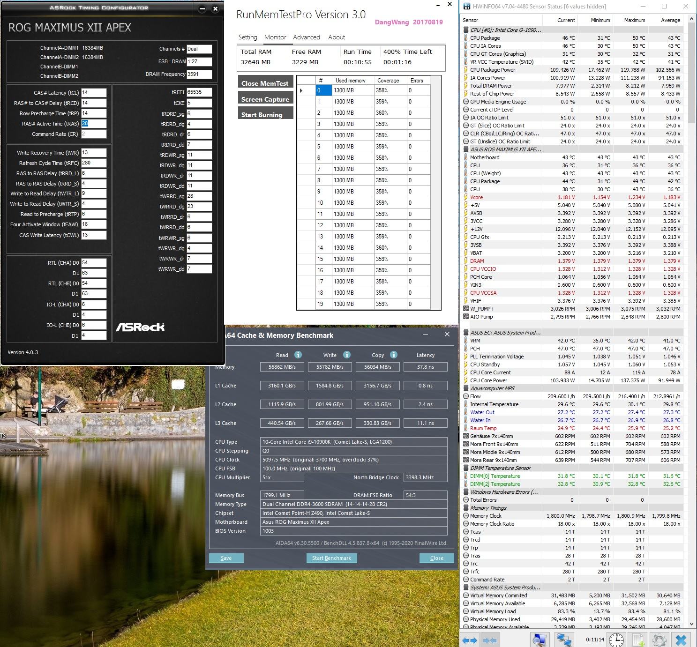Click fan icon beside W_PUMP+ sensor row

tap(466, 309)
